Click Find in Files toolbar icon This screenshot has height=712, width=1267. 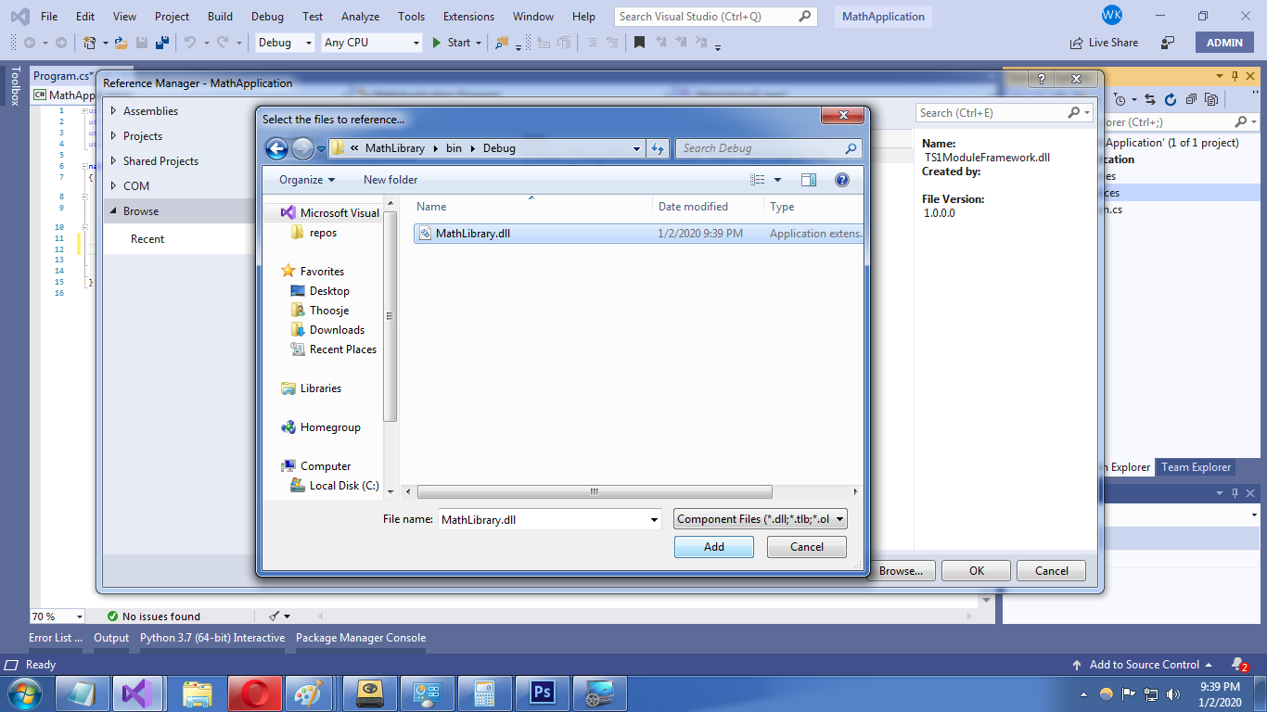(502, 43)
